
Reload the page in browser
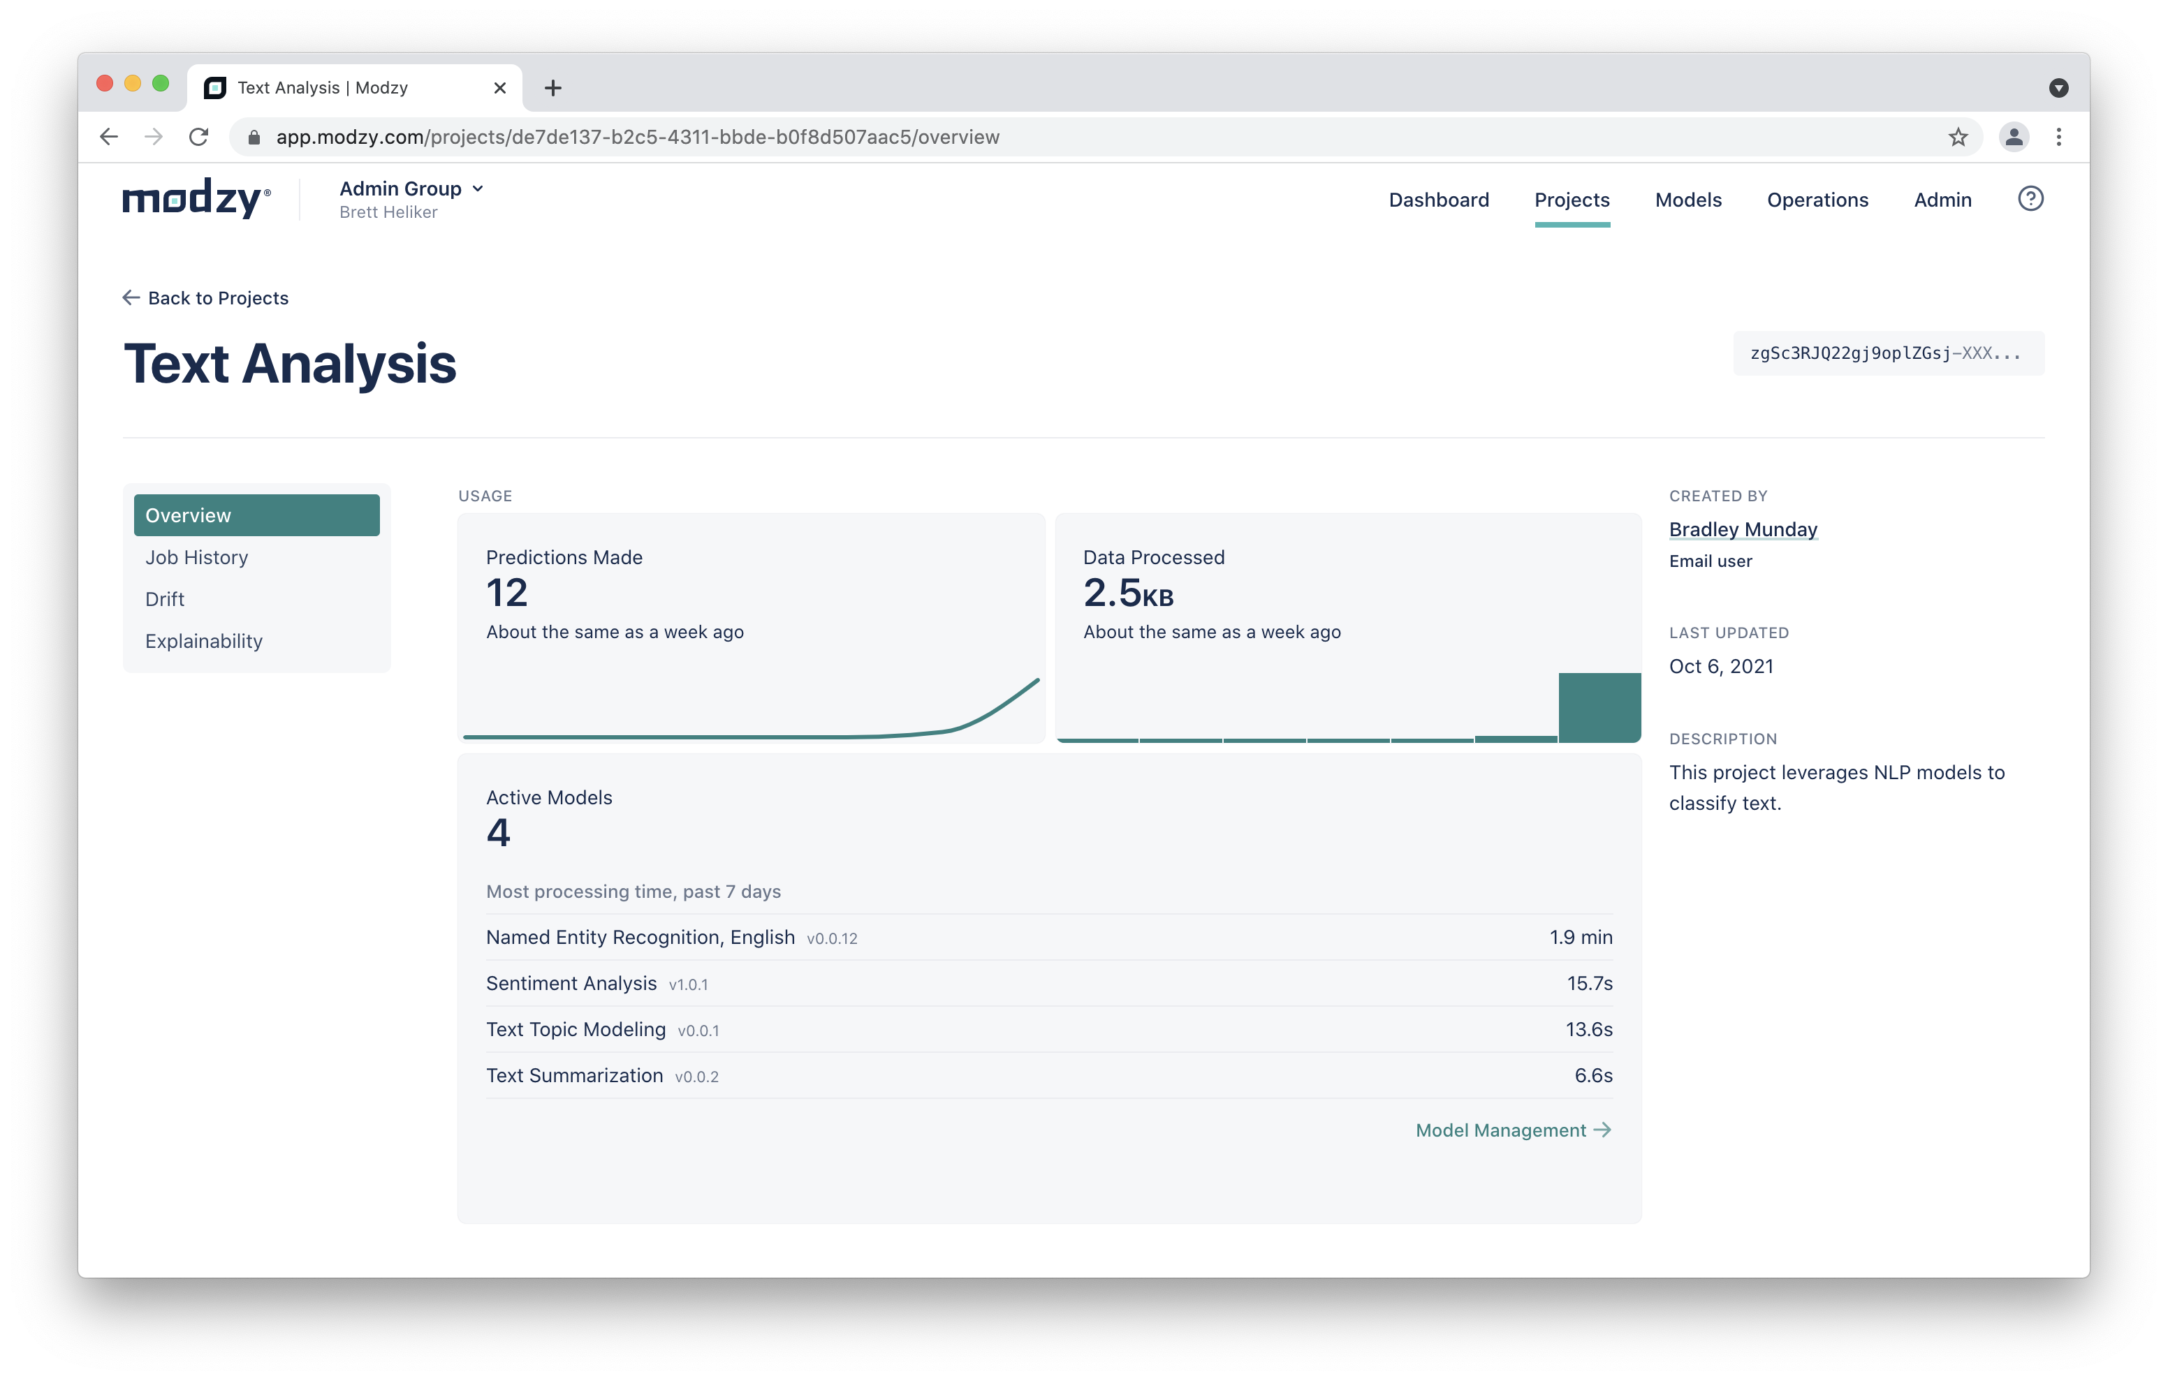pos(199,137)
